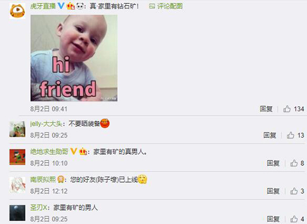Click the yellow V badge beside 绝地求生勋哥

point(74,151)
